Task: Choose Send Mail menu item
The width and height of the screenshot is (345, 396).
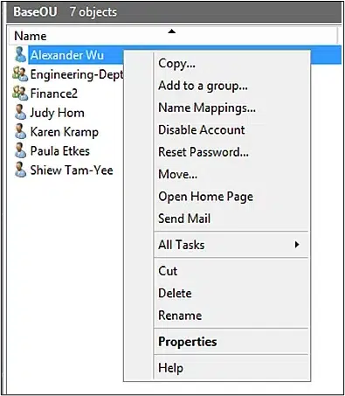Action: point(231,219)
